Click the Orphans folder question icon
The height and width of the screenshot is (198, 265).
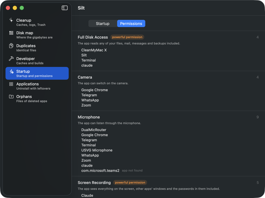click(11, 97)
